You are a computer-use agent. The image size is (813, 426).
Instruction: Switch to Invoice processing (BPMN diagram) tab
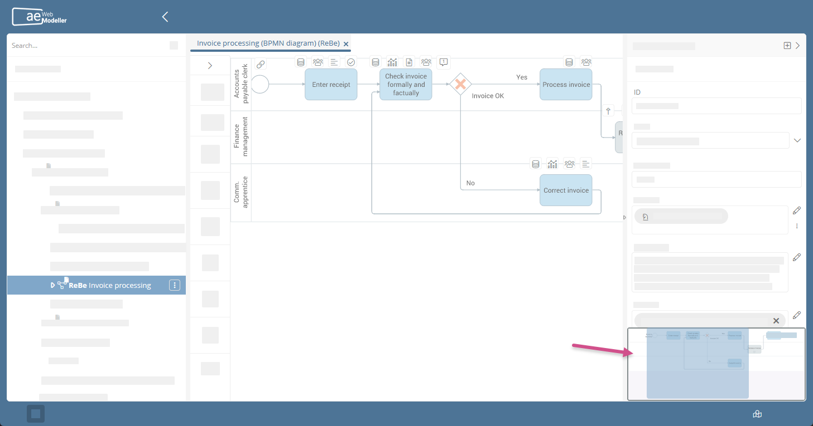point(268,43)
